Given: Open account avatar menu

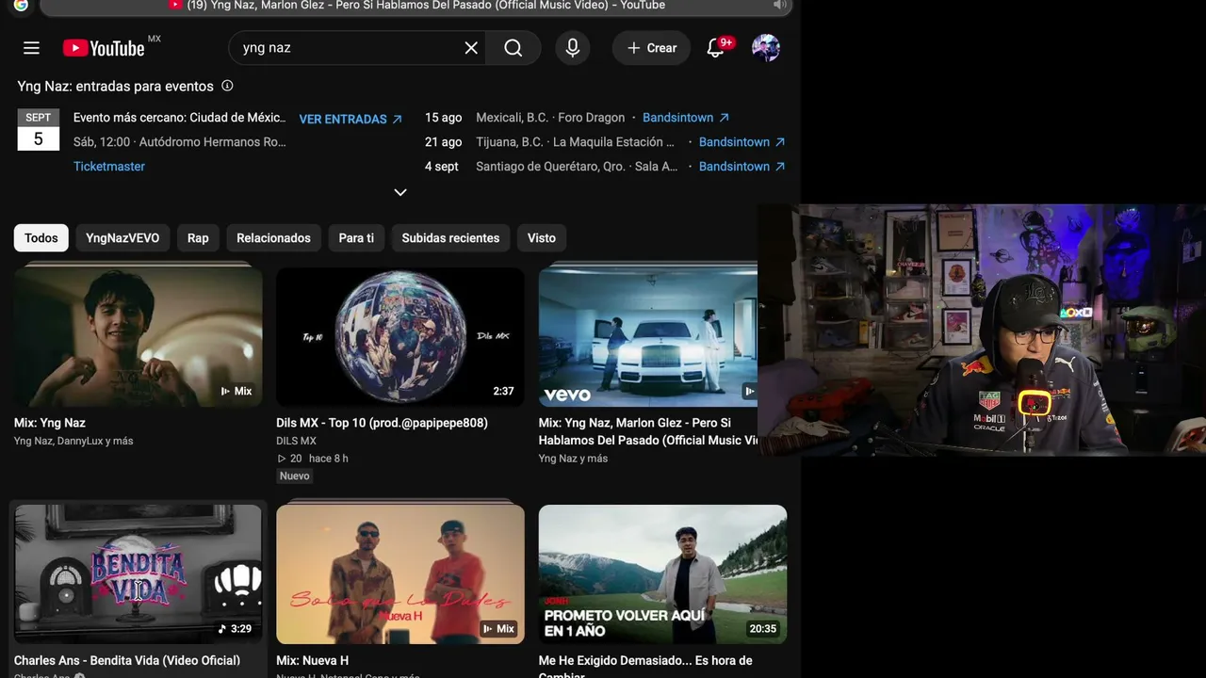Looking at the screenshot, I should 766,48.
